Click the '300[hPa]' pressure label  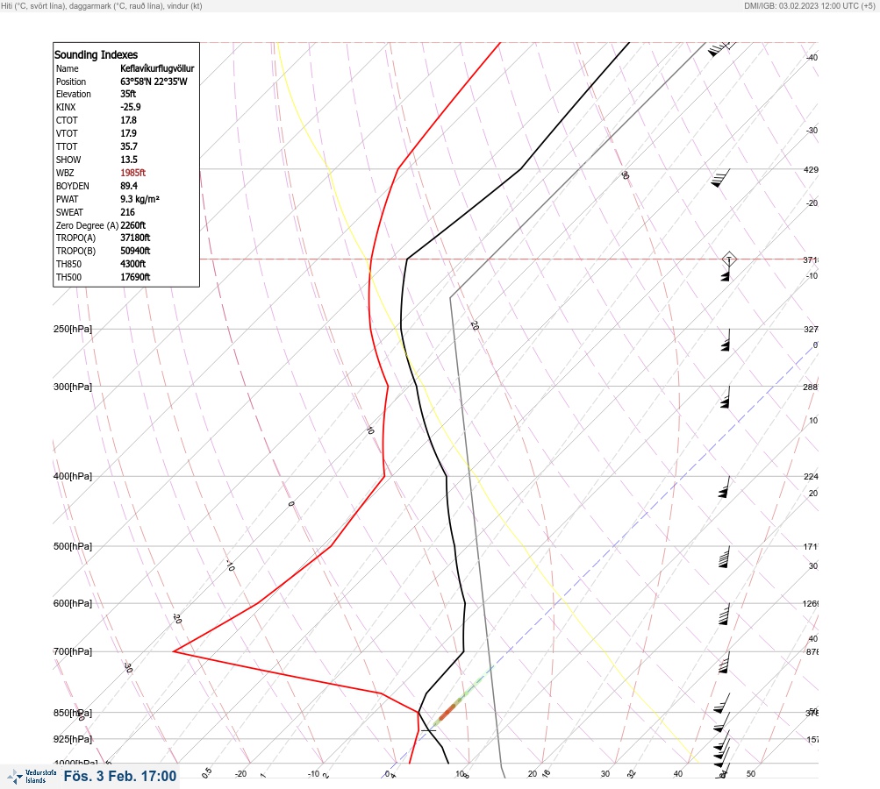click(x=73, y=387)
